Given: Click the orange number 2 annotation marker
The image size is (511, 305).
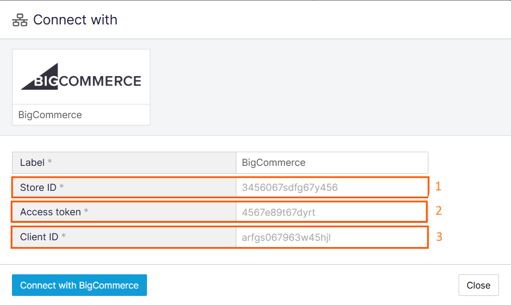Looking at the screenshot, I should point(439,211).
